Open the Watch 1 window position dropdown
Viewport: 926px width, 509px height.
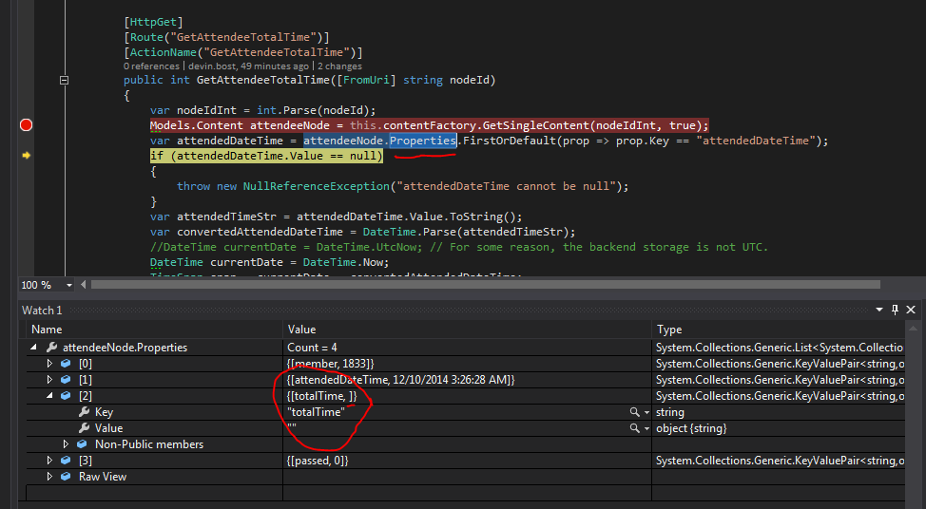[879, 310]
